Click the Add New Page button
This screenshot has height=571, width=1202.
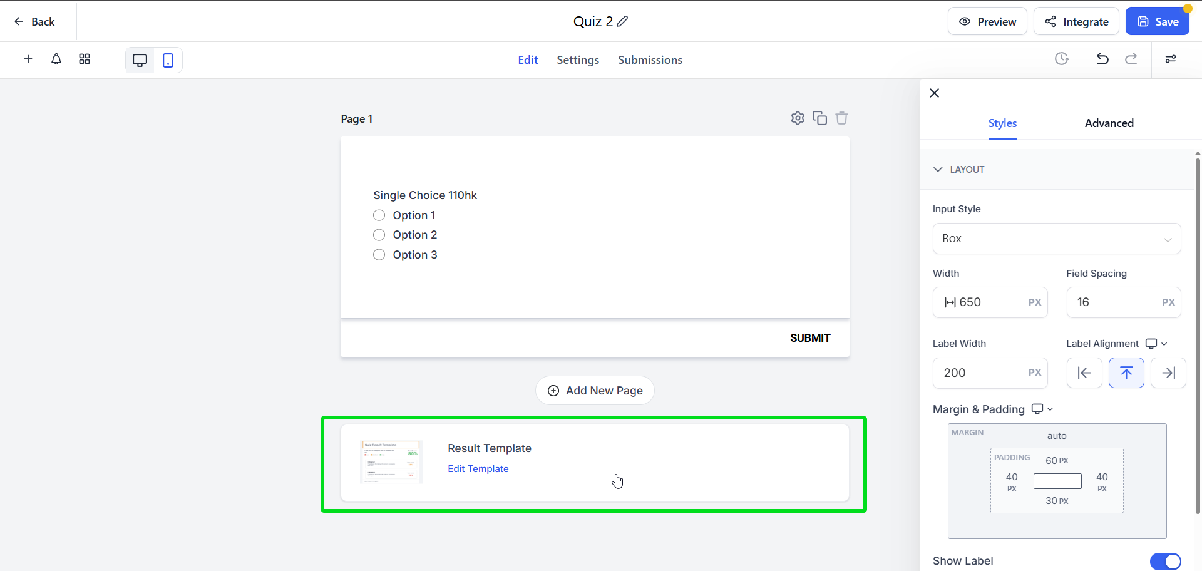(x=595, y=391)
